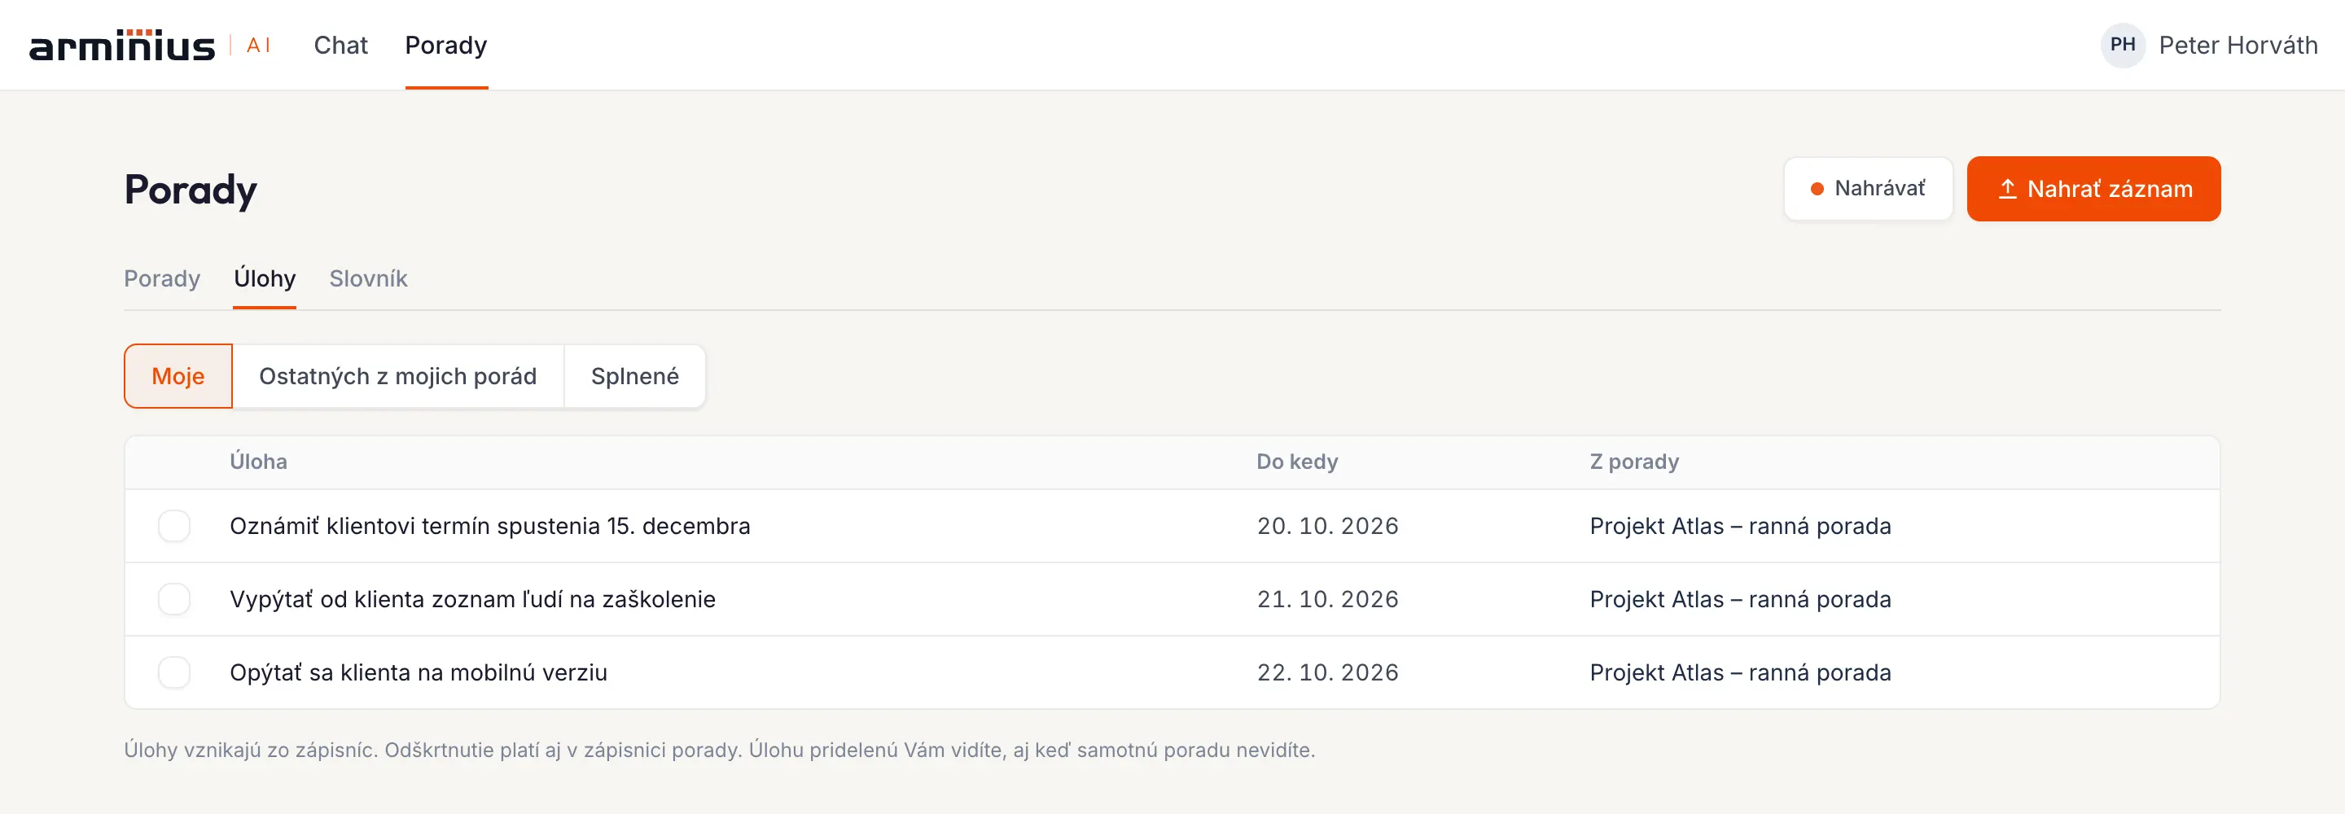Click due date 22. 10. 2026

click(1327, 672)
